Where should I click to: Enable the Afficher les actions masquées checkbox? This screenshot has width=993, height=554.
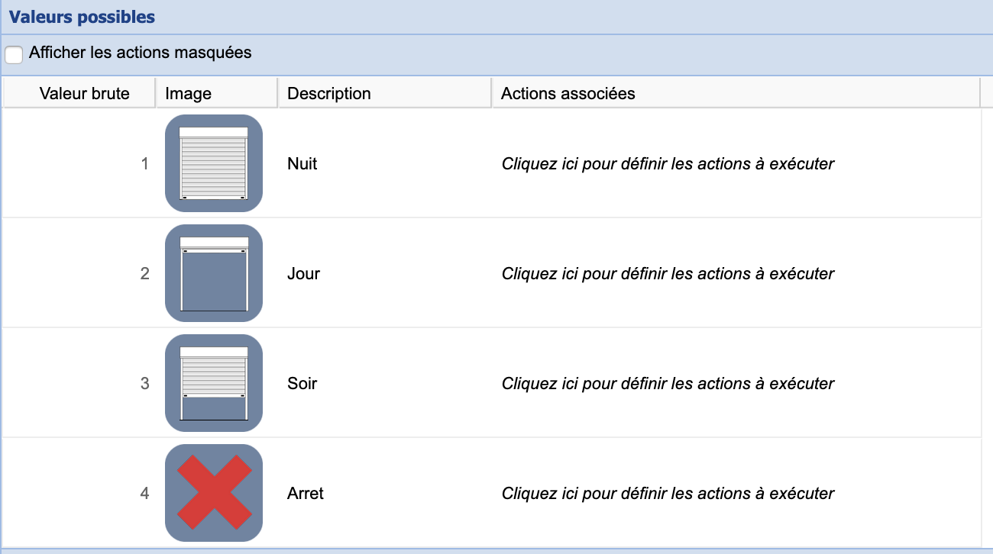click(x=14, y=55)
